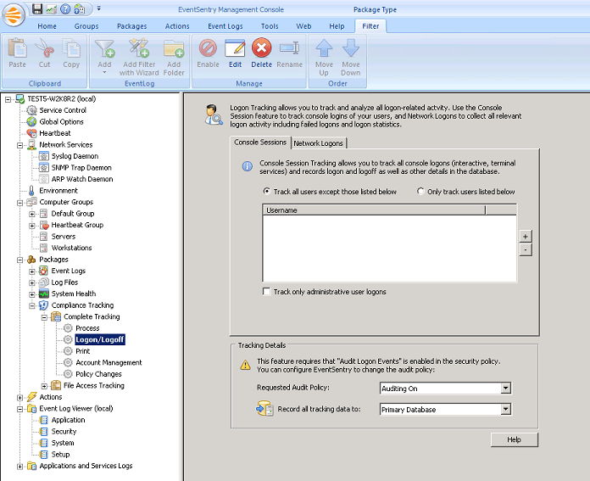Image resolution: width=590 pixels, height=481 pixels.
Task: Click the Move Down arrow icon
Action: (351, 48)
